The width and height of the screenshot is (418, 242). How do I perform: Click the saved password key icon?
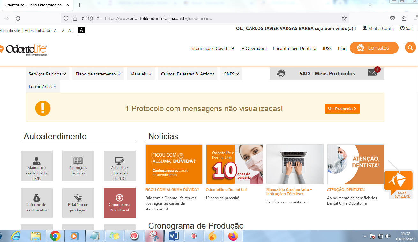pos(99,18)
